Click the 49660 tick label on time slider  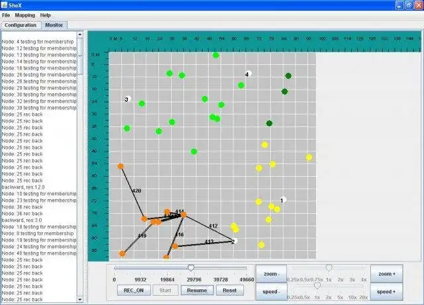click(x=247, y=280)
